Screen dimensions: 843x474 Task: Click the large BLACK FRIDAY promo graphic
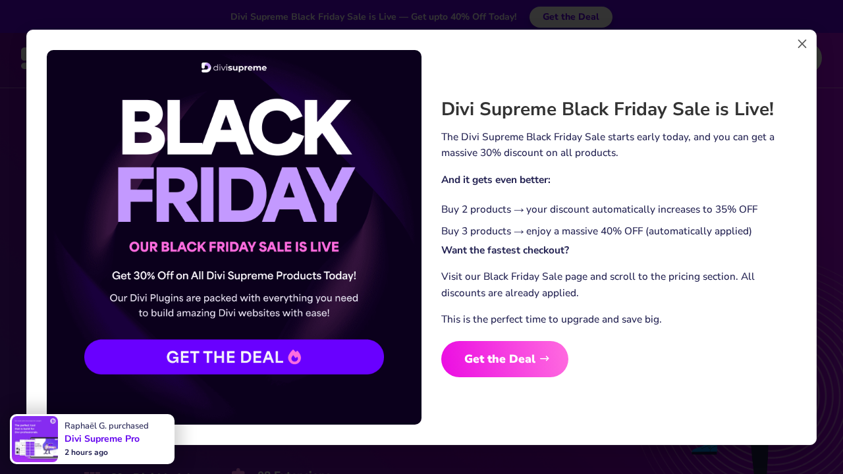(x=234, y=161)
